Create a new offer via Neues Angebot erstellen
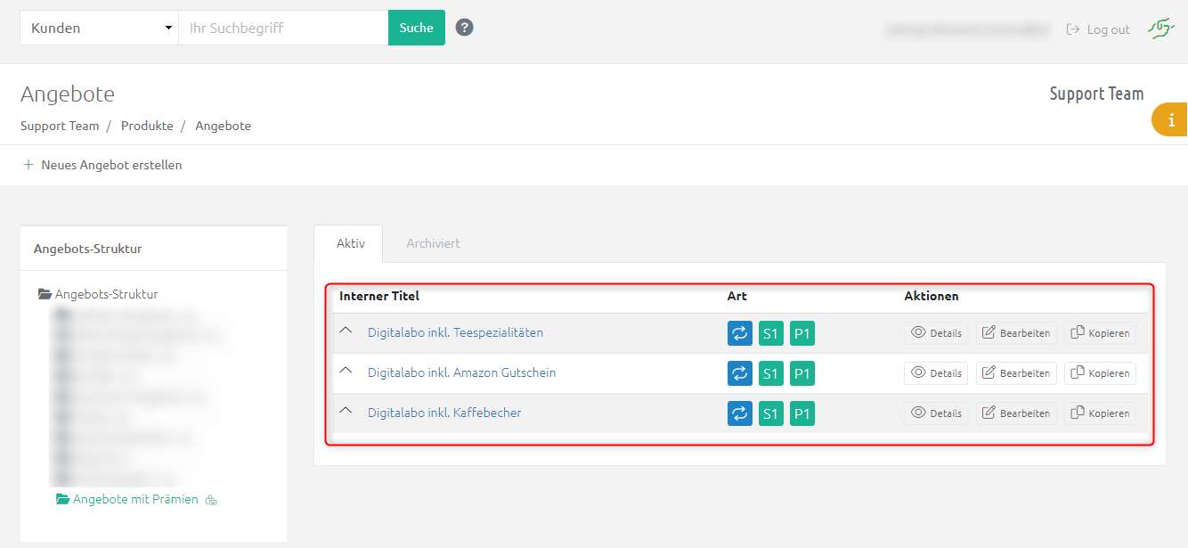Screen dimensions: 1188x548 coord(102,165)
